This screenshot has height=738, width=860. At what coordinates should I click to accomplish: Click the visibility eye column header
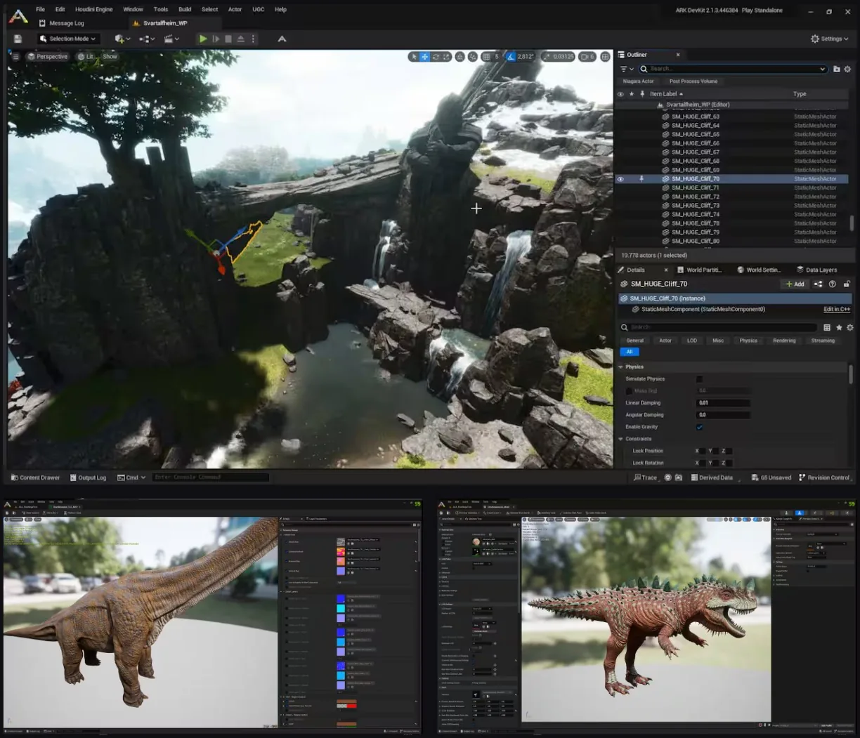pos(620,93)
